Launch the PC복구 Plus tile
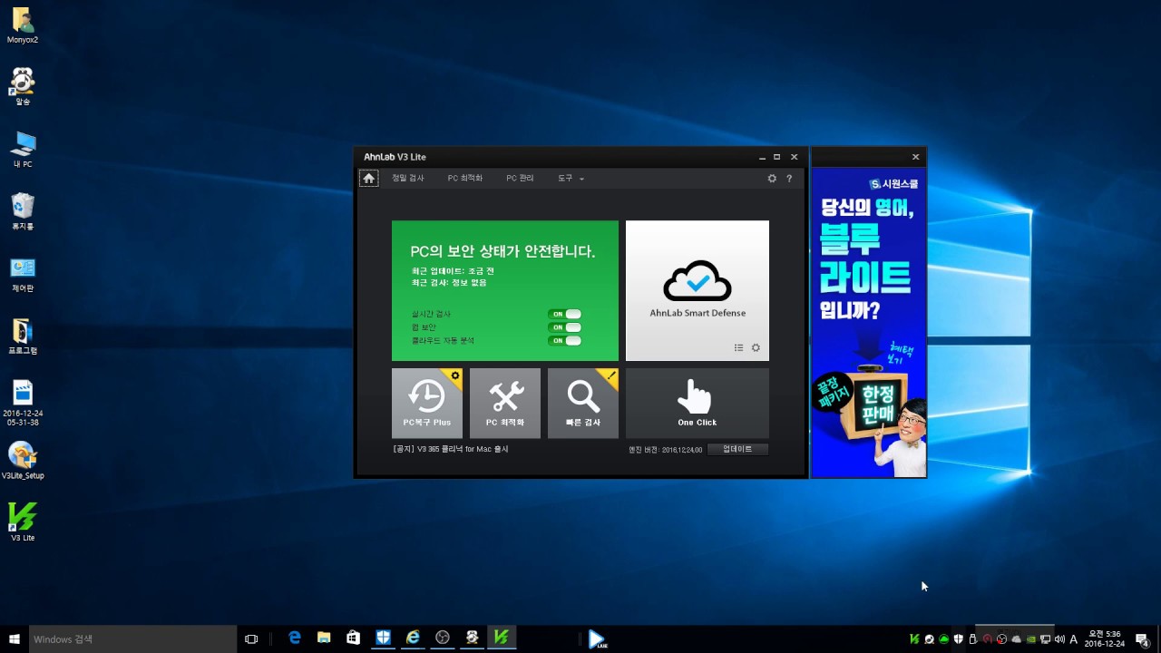 pyautogui.click(x=426, y=403)
